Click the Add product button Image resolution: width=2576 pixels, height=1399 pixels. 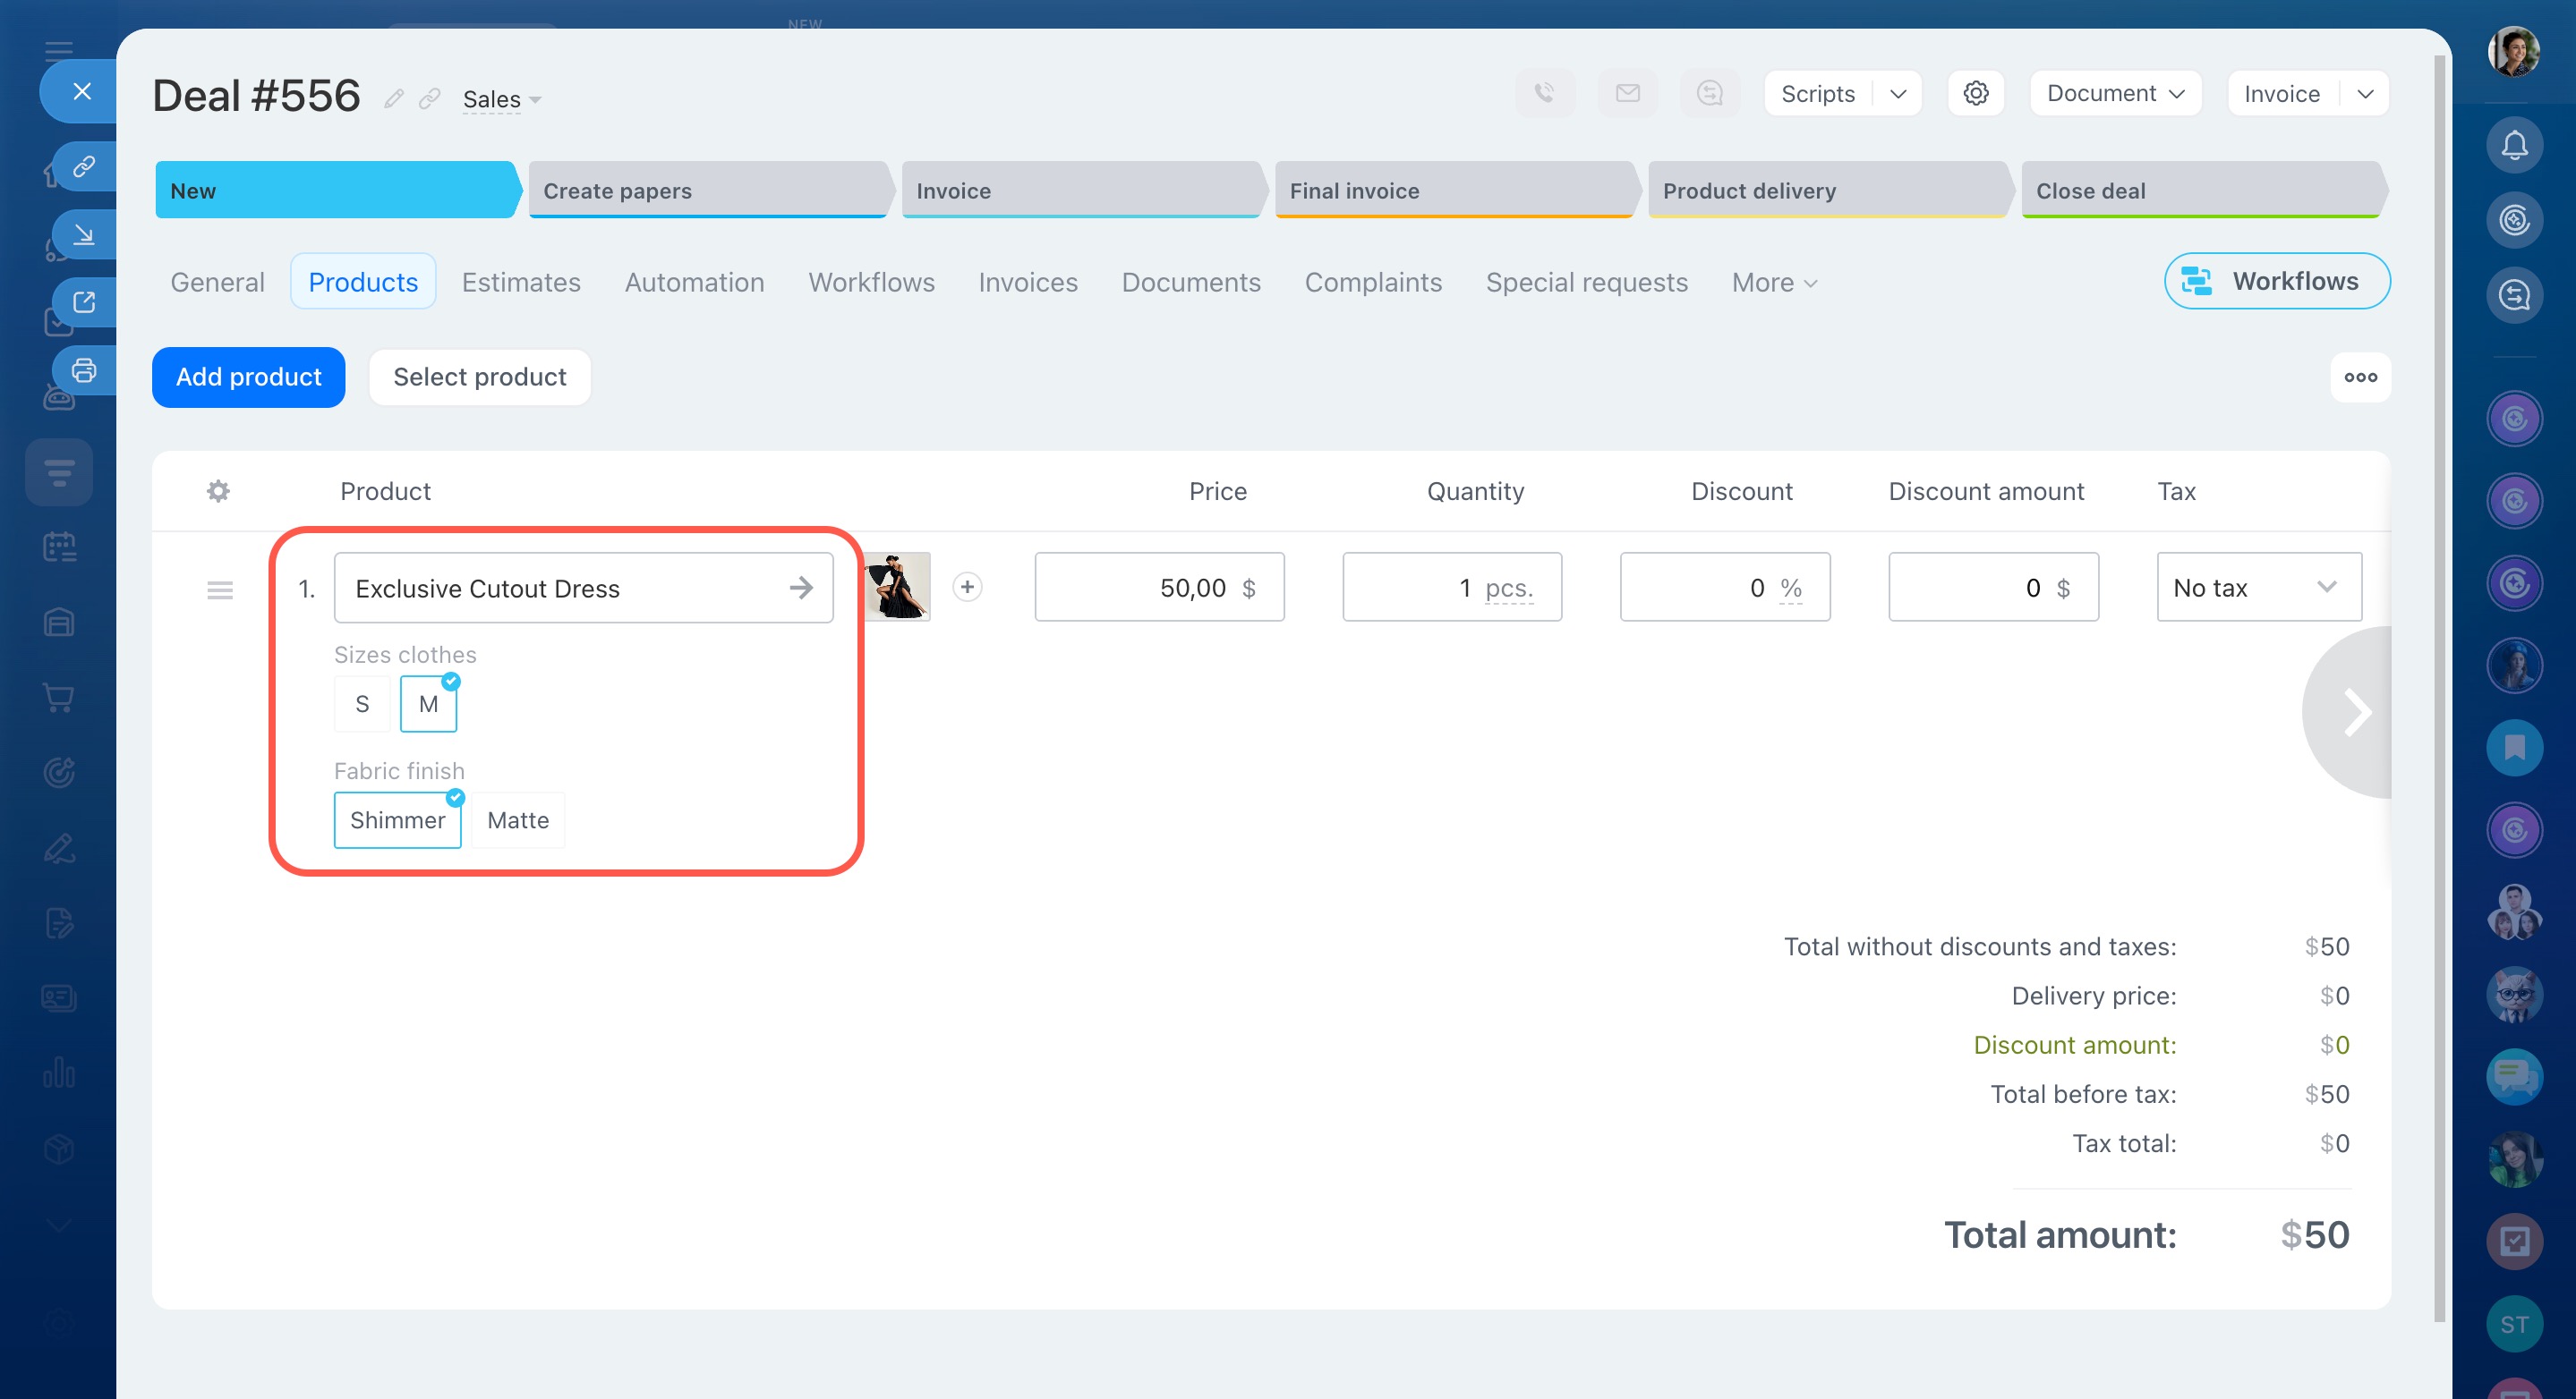pos(248,377)
